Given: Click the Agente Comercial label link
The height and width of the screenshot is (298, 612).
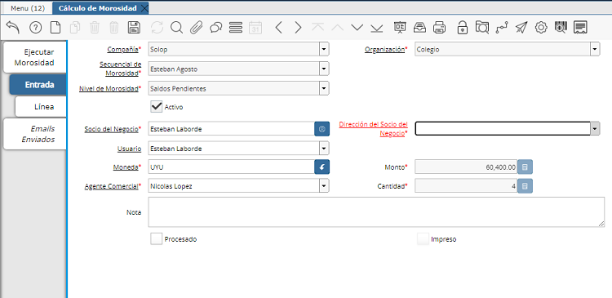Looking at the screenshot, I should [x=111, y=186].
